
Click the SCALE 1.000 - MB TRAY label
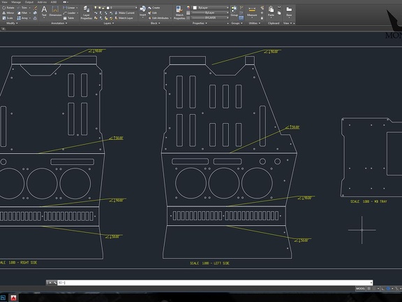pyautogui.click(x=368, y=201)
